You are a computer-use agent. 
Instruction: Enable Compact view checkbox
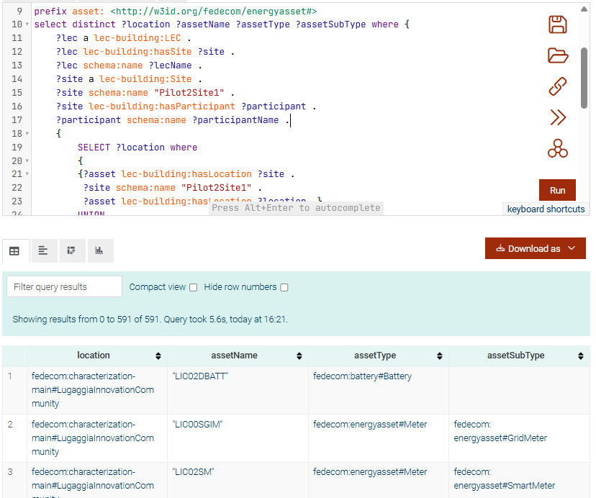[x=194, y=287]
